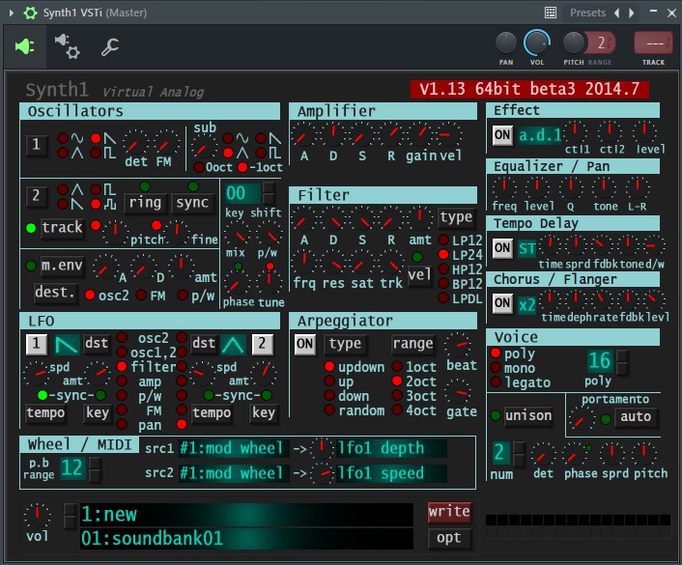Screen dimensions: 682x565
Task: Toggle the Arpeggiator ON button
Action: point(304,344)
